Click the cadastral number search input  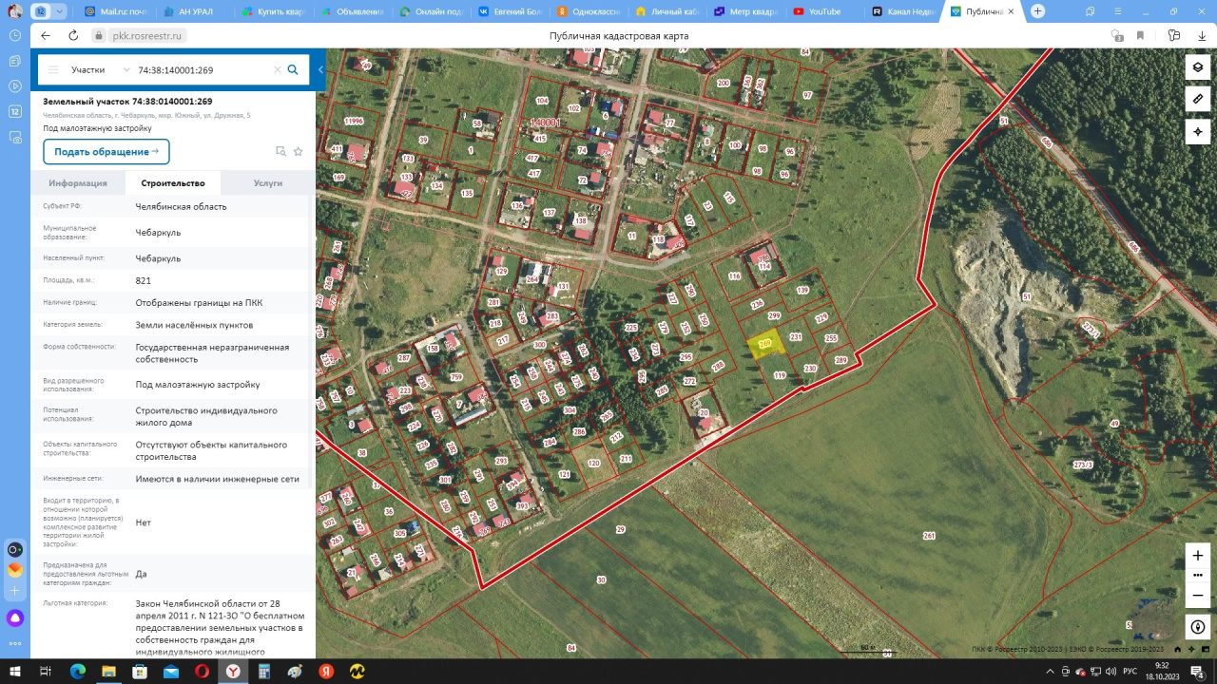click(x=202, y=69)
